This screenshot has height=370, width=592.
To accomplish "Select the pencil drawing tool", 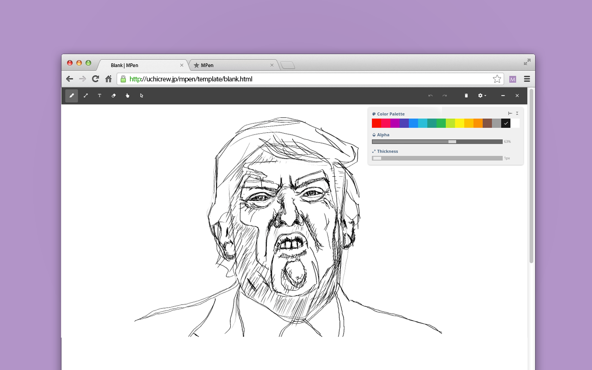I will [x=72, y=96].
